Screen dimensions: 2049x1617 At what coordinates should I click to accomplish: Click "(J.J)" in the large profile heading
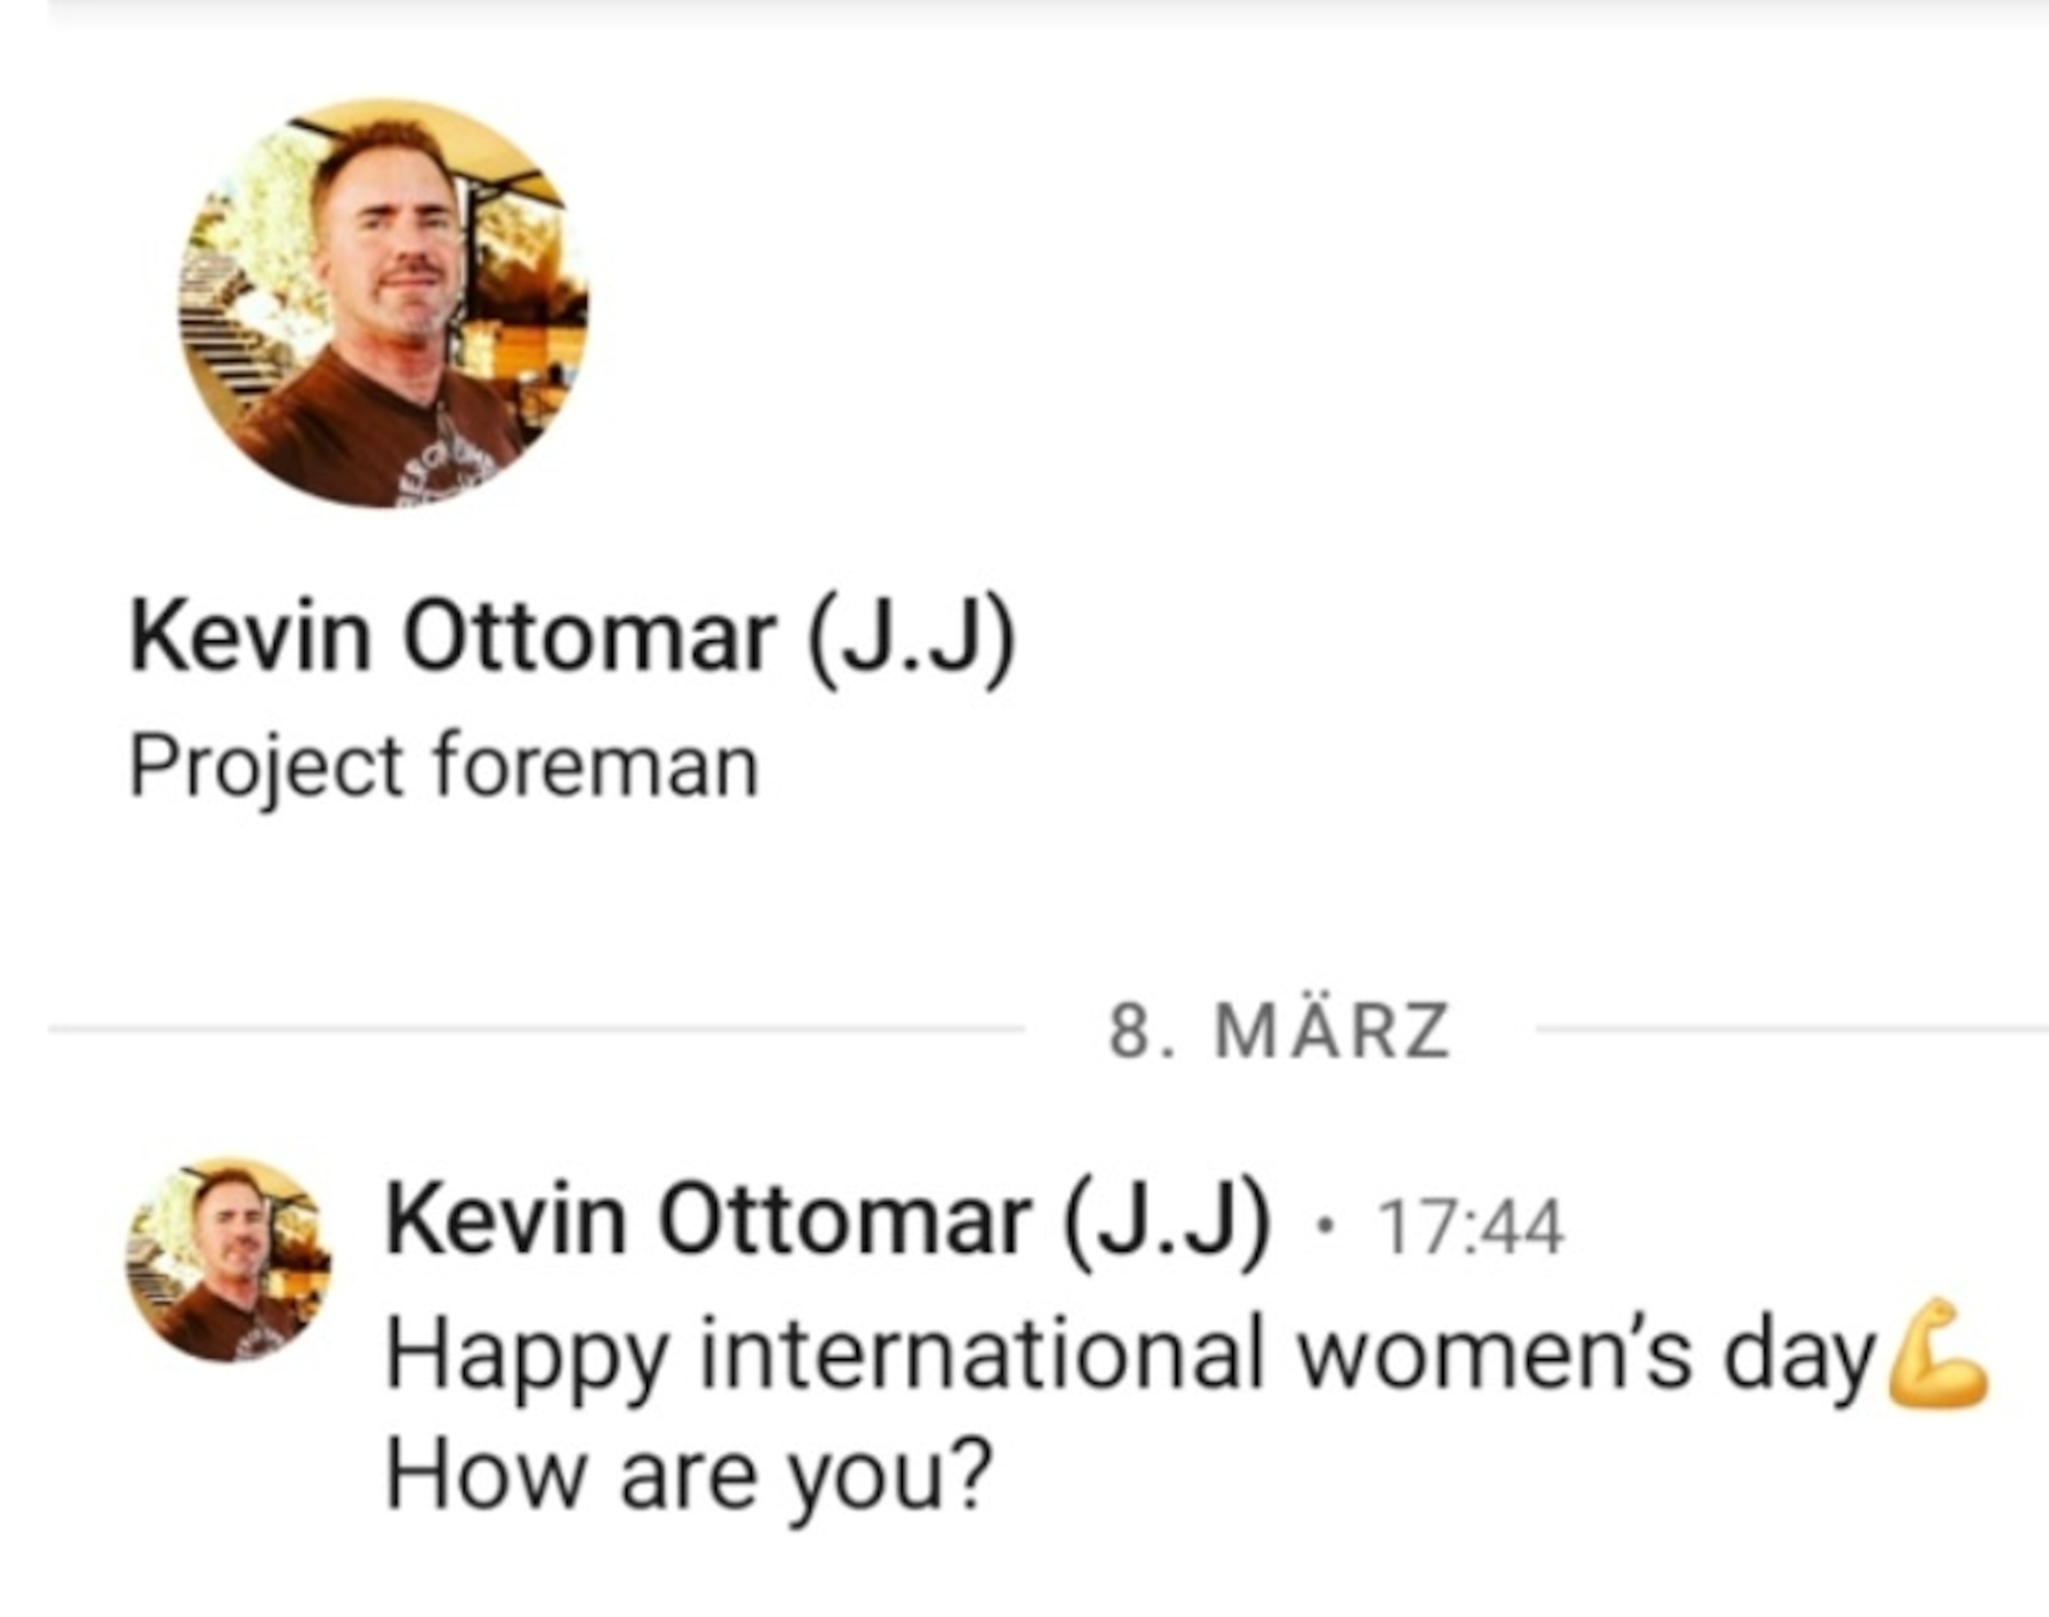[x=911, y=637]
